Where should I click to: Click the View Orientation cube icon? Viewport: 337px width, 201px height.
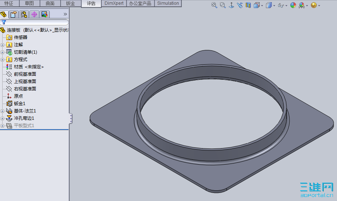coord(256,5)
